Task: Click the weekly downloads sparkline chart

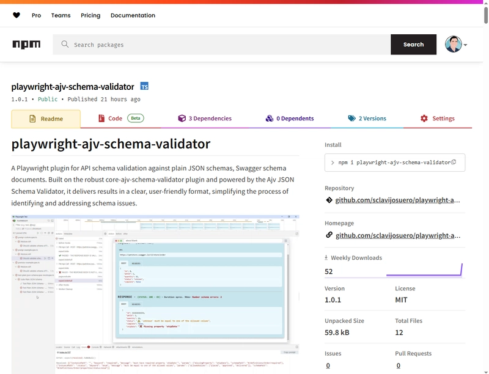Action: tap(424, 269)
